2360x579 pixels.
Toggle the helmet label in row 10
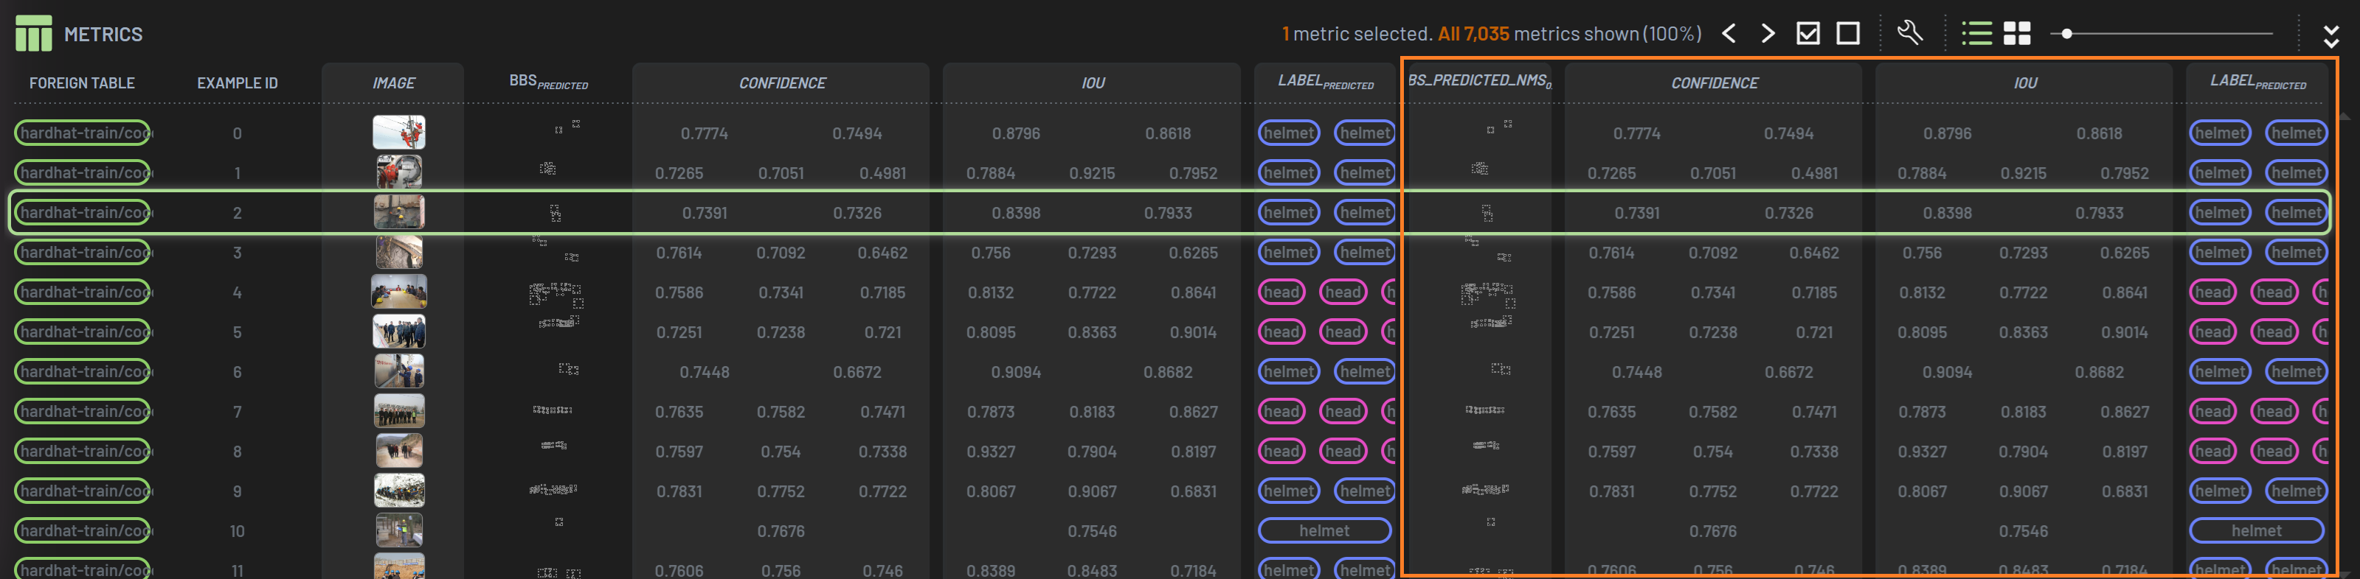click(1323, 530)
